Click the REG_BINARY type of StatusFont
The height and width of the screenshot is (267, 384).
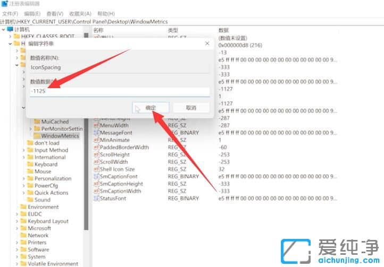(183, 199)
